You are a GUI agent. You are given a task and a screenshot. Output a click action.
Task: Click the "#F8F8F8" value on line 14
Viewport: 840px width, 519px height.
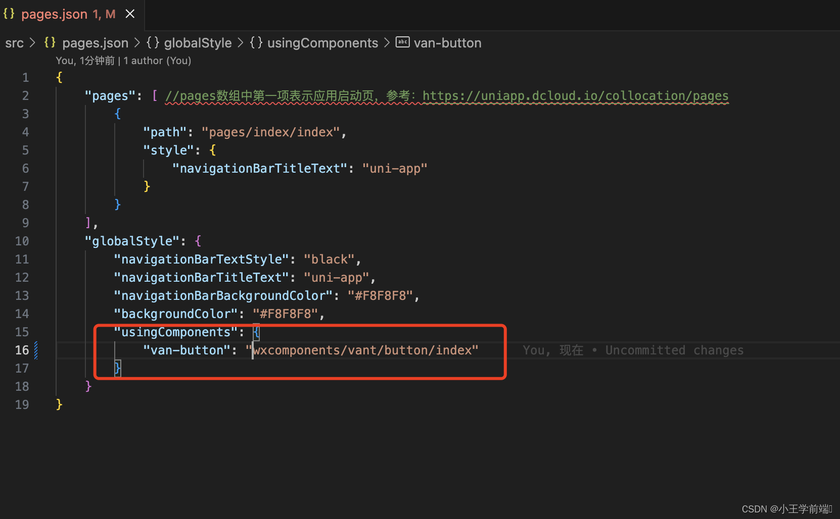(x=286, y=314)
